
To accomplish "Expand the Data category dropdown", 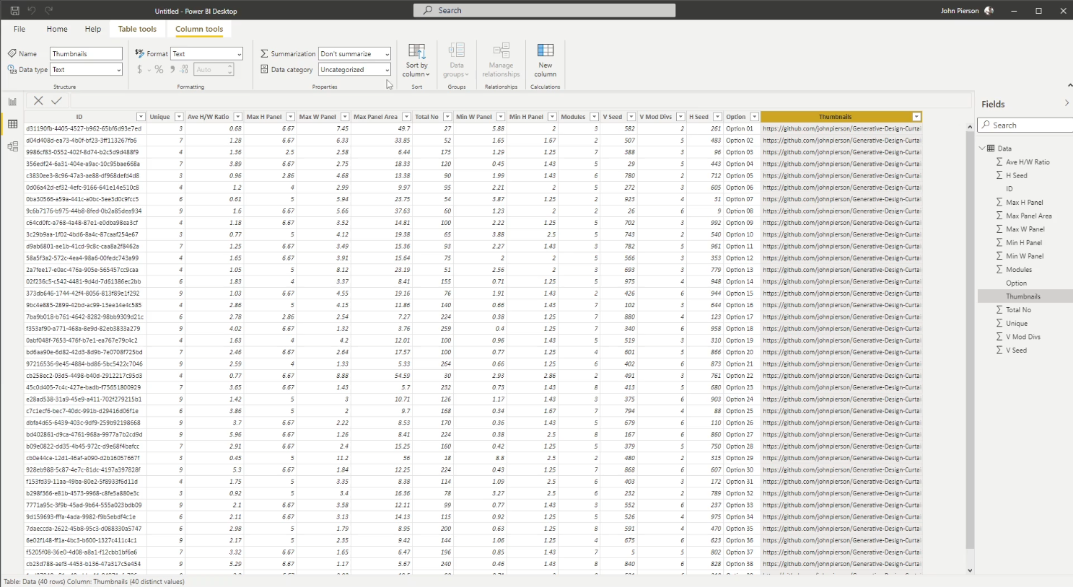I will pyautogui.click(x=354, y=70).
